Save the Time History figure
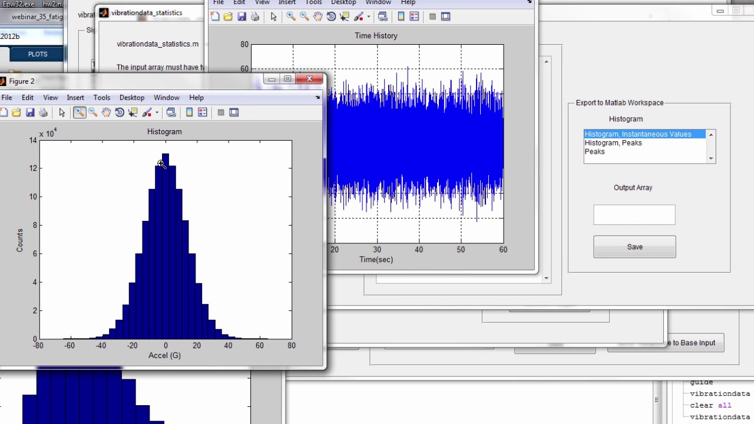The image size is (754, 424). point(242,16)
